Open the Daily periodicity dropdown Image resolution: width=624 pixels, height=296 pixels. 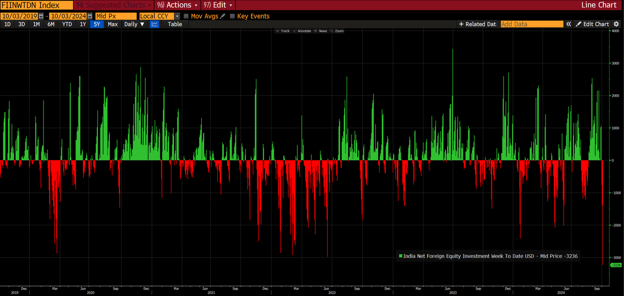[135, 24]
